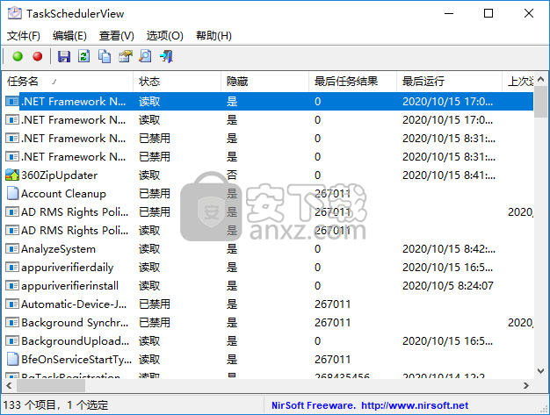
Task: Click the copy selected items icon
Action: click(105, 56)
